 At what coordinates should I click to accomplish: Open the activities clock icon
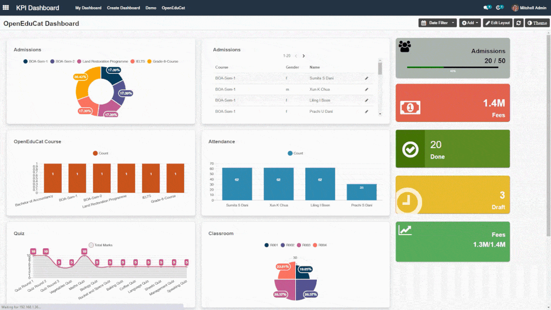499,8
